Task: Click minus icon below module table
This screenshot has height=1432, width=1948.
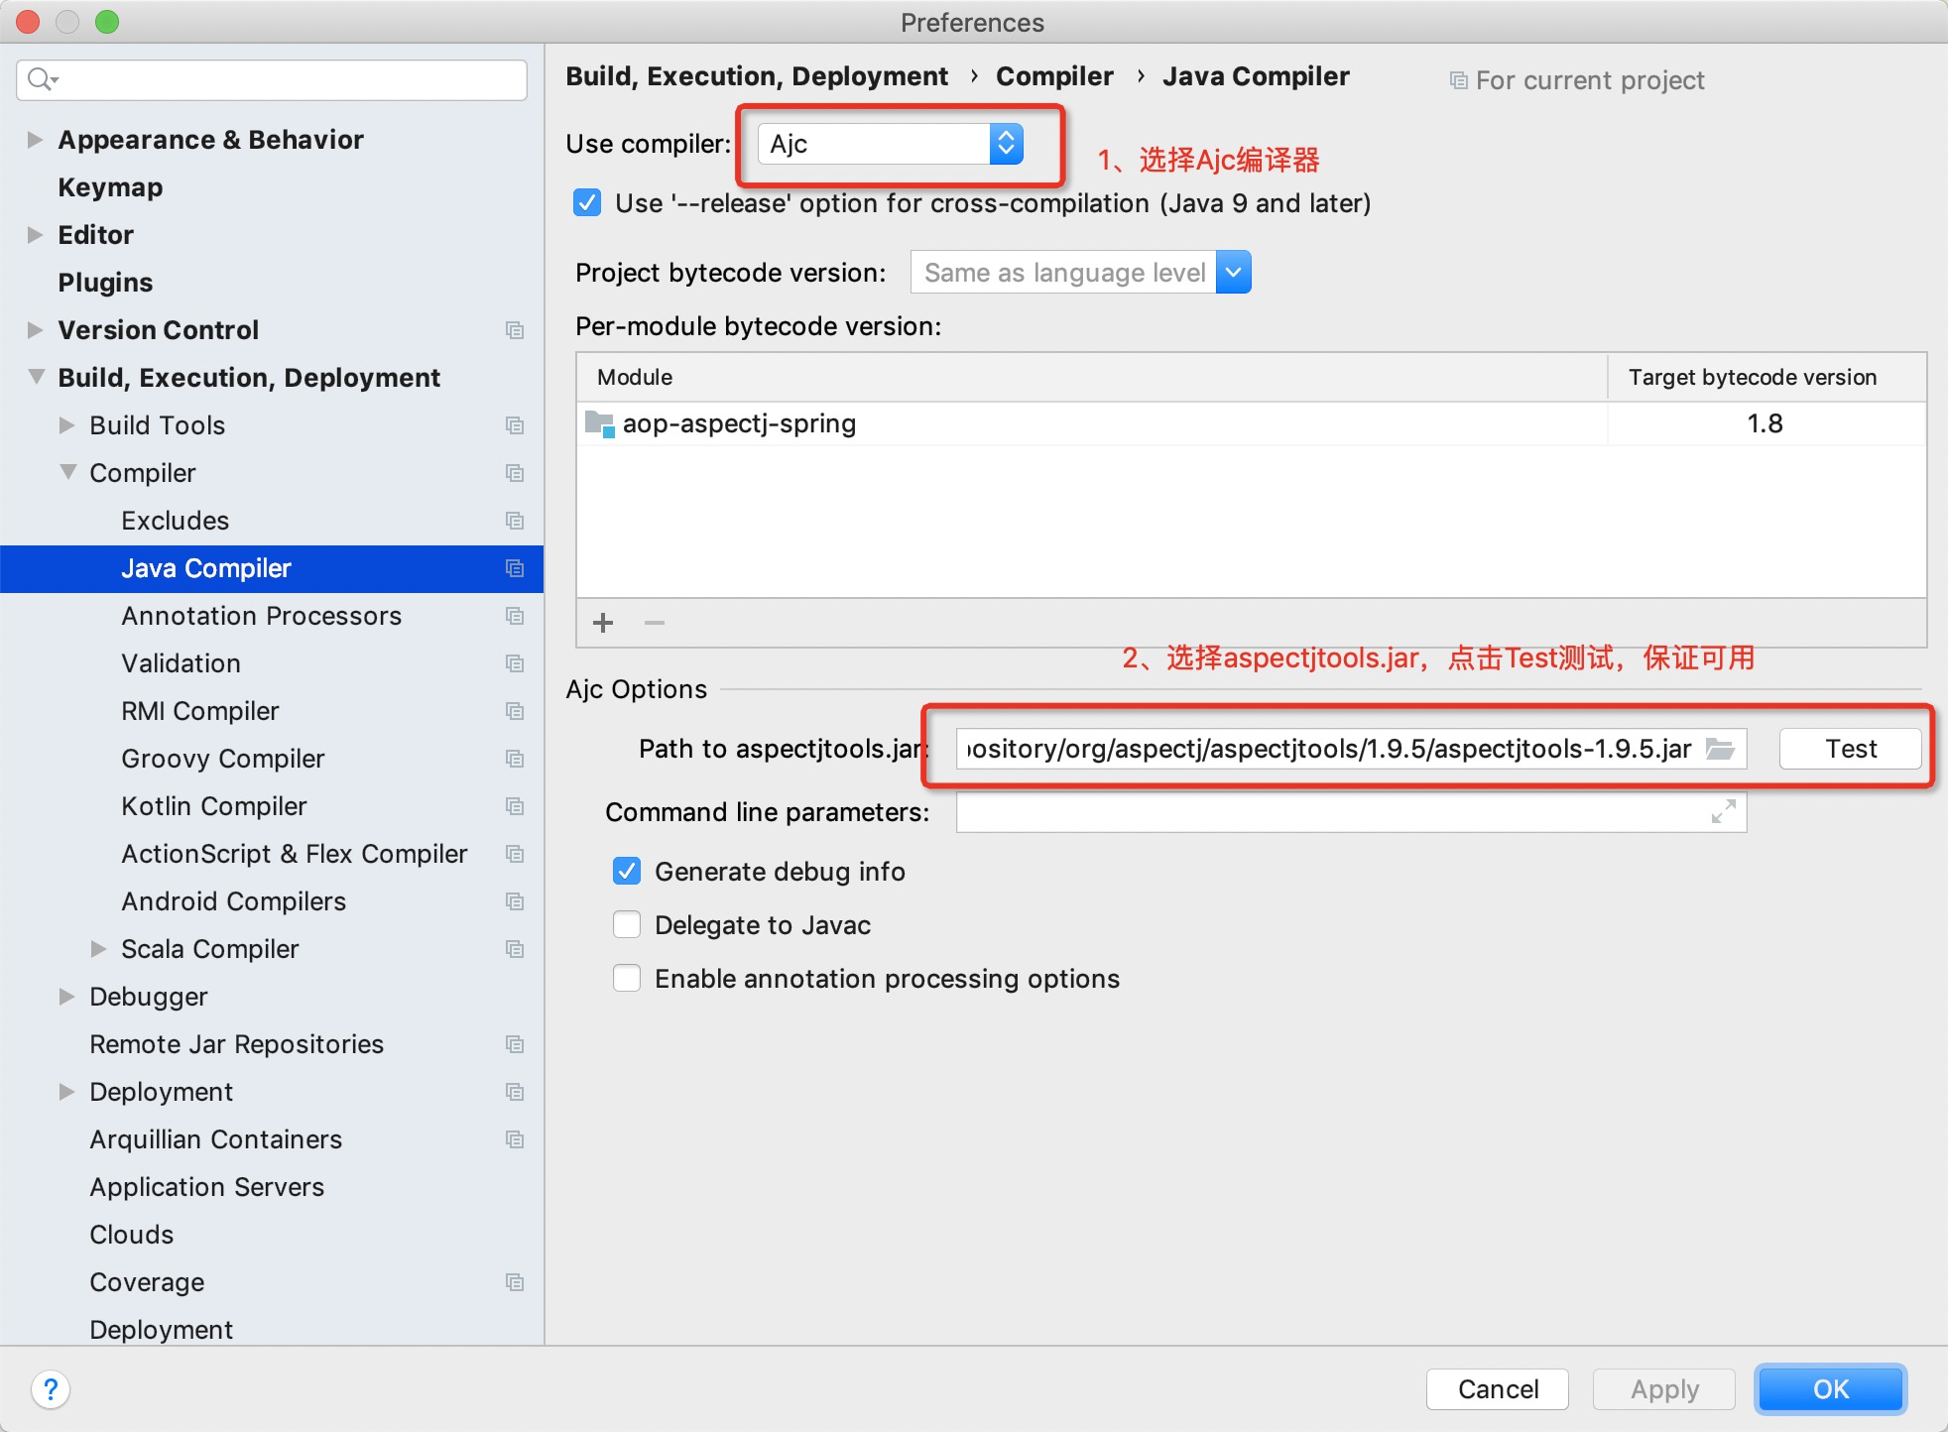Action: click(x=654, y=623)
